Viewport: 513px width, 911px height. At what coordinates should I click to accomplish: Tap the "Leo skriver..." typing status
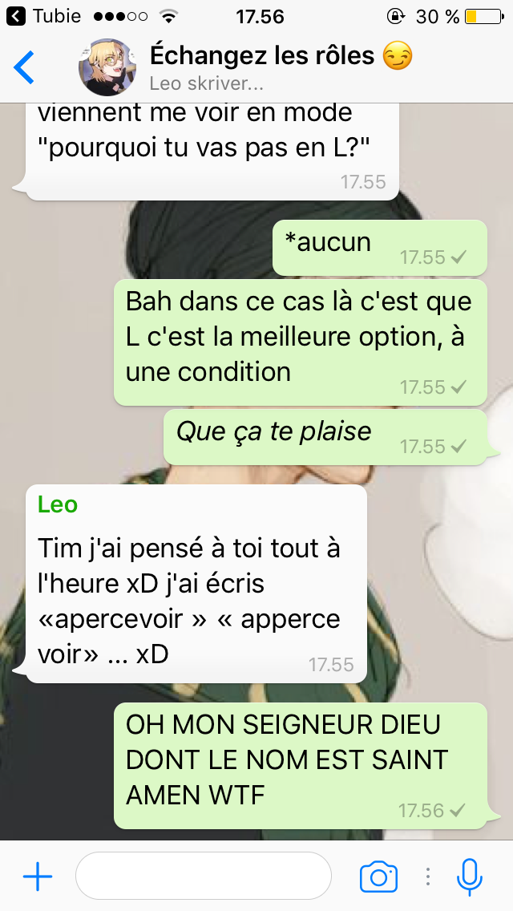206,83
